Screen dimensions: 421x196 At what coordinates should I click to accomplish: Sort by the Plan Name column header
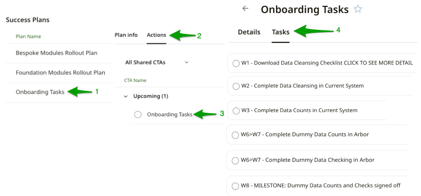tap(28, 37)
